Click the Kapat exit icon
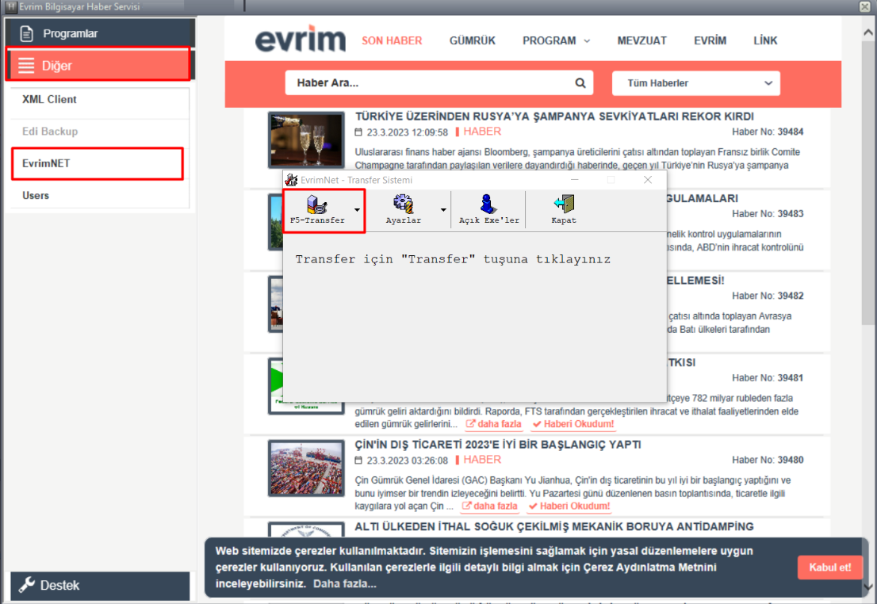The image size is (877, 604). [564, 205]
